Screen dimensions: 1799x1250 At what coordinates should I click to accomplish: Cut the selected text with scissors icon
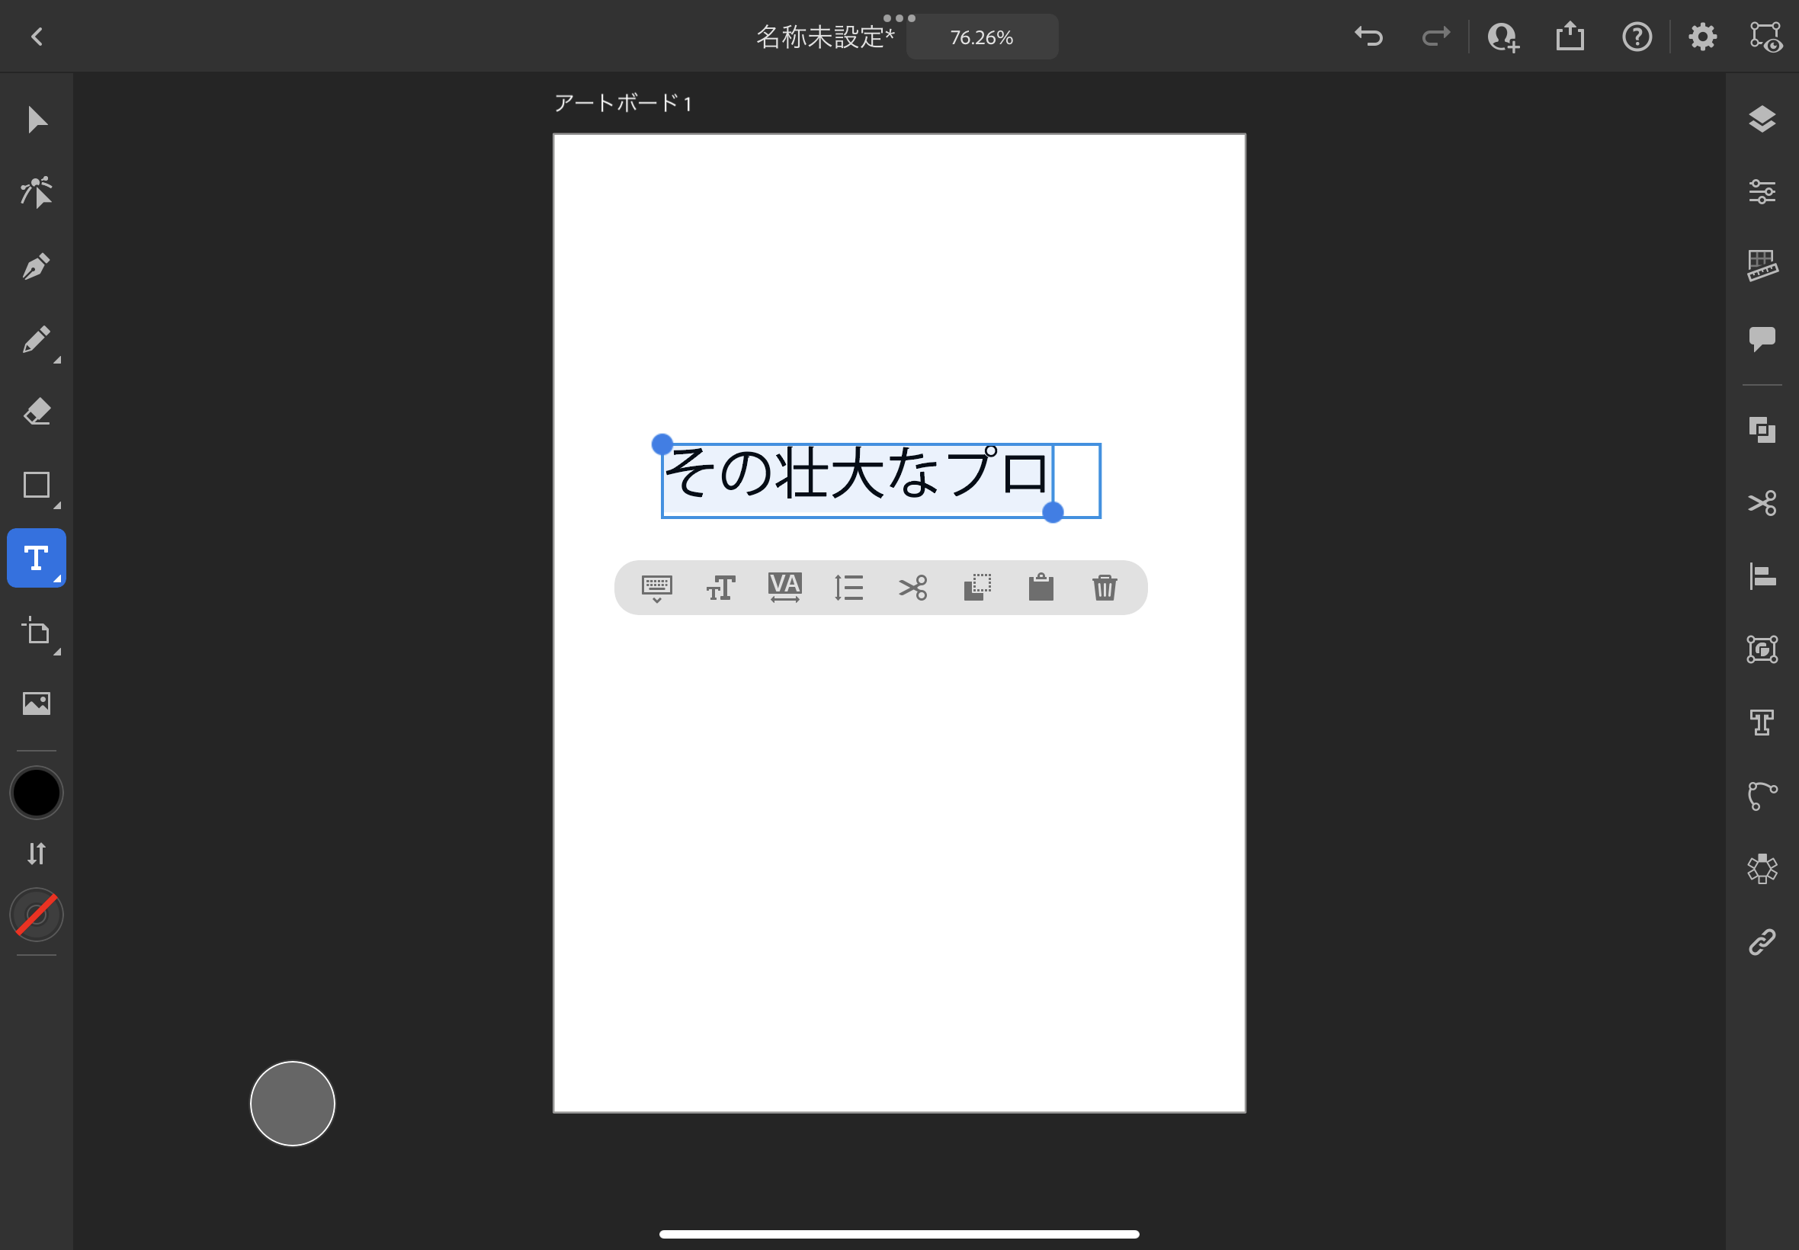pyautogui.click(x=912, y=587)
